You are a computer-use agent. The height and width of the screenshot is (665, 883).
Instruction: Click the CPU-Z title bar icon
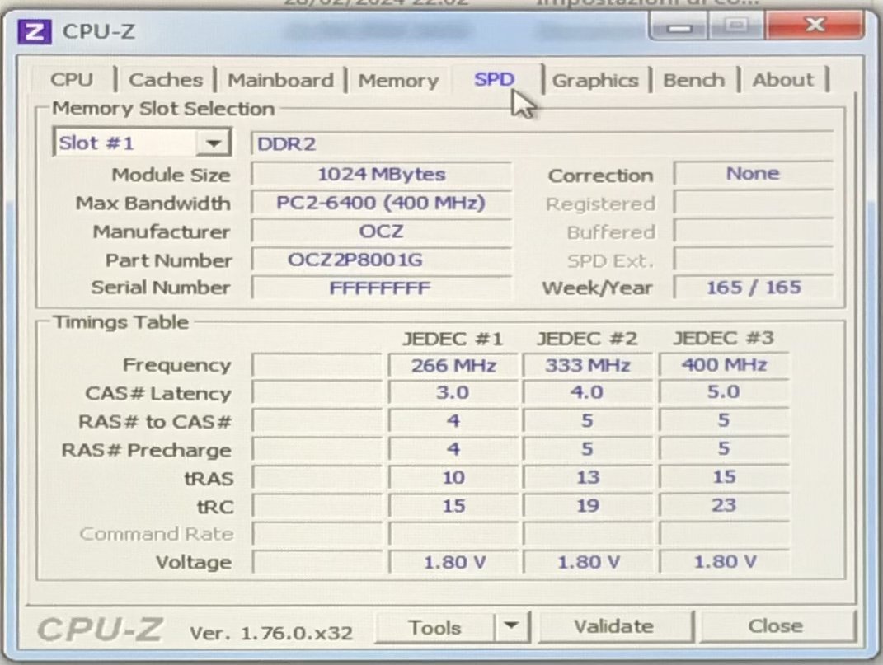coord(33,31)
